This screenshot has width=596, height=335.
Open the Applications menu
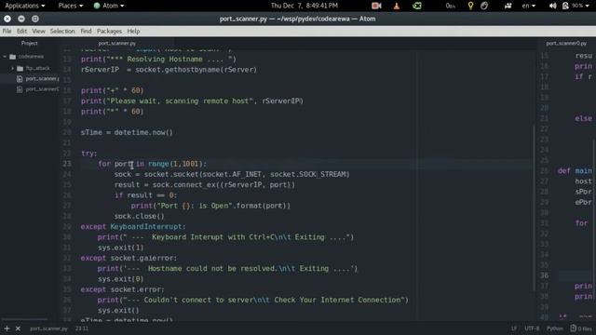click(x=25, y=6)
